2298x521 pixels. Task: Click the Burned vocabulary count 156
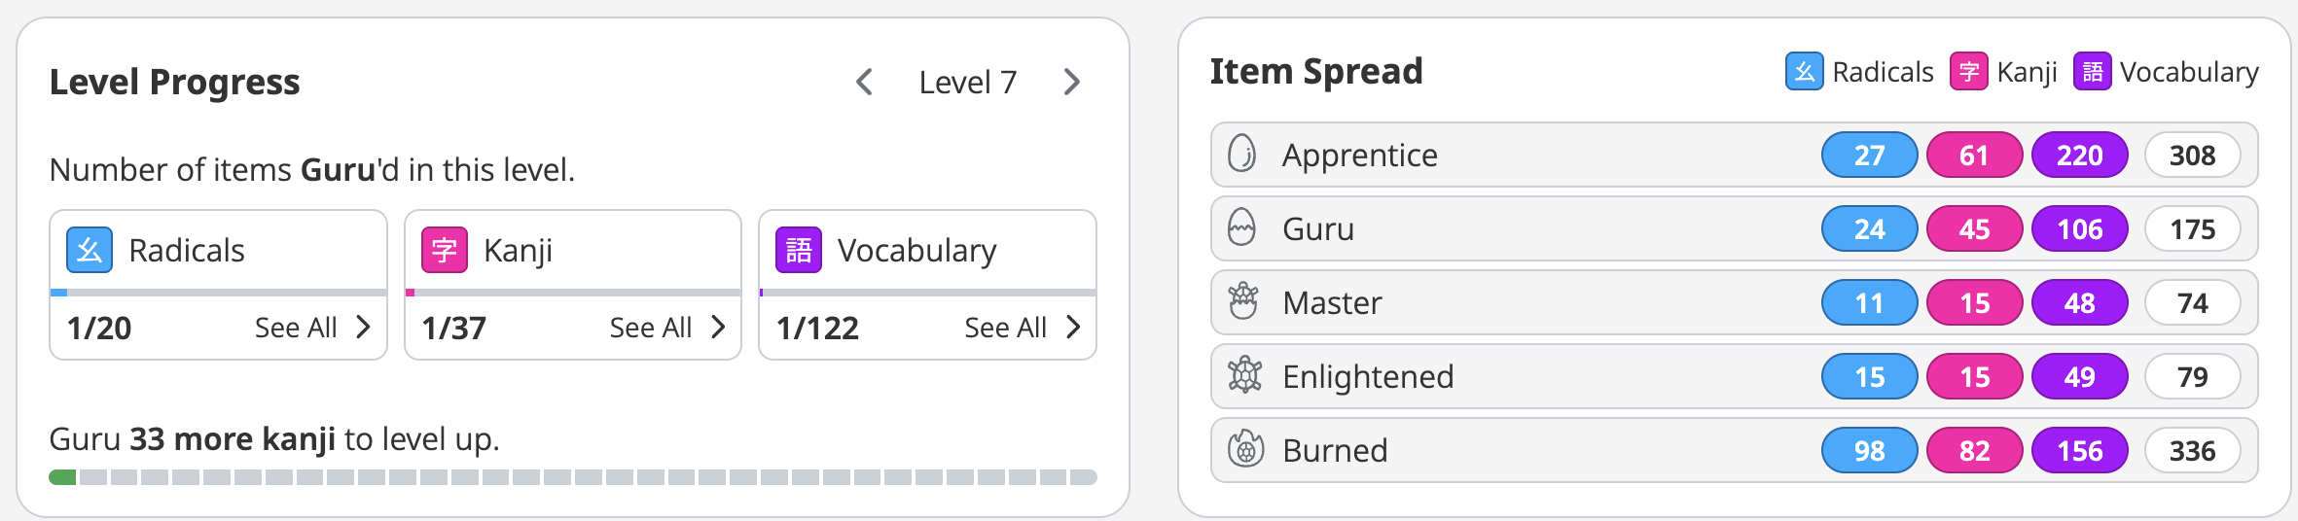(2079, 451)
